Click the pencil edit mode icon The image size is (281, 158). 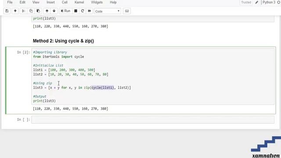tap(256, 2)
